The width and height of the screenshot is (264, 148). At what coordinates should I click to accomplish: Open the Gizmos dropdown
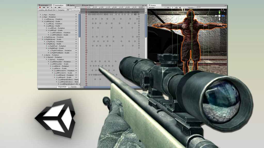[192, 7]
